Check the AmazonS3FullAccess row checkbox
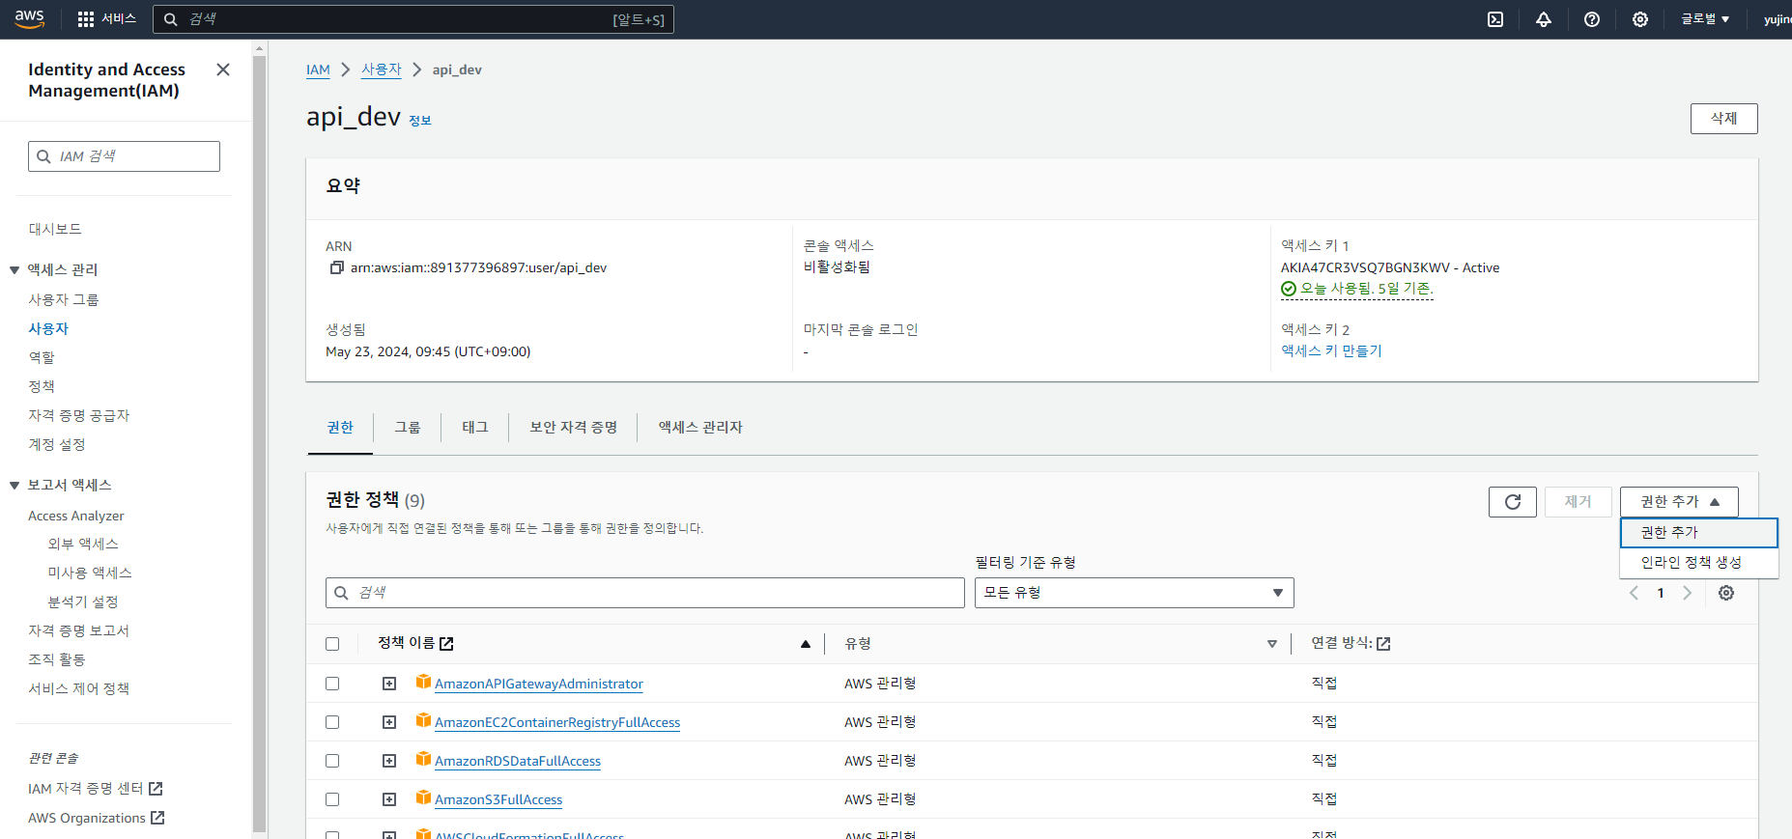1792x839 pixels. coord(332,799)
